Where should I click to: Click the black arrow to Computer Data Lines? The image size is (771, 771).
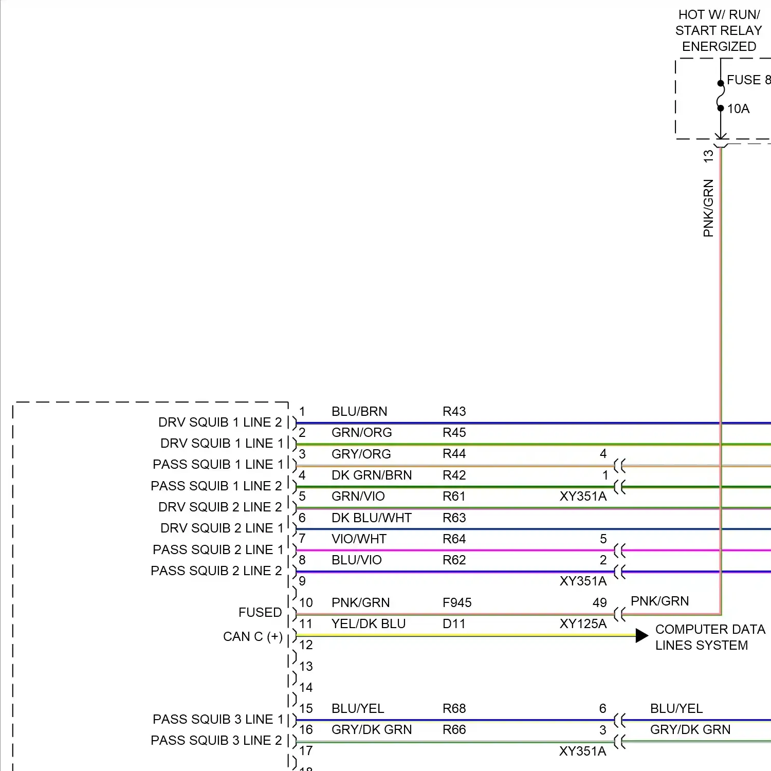pyautogui.click(x=642, y=636)
